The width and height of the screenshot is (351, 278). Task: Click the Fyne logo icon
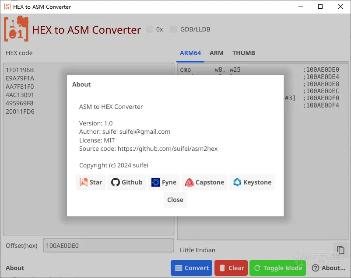[x=155, y=182]
